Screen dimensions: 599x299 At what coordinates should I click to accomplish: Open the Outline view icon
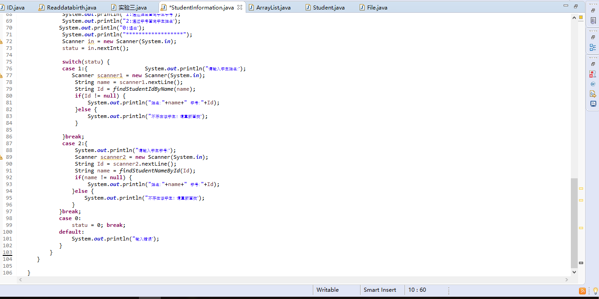coord(593,47)
